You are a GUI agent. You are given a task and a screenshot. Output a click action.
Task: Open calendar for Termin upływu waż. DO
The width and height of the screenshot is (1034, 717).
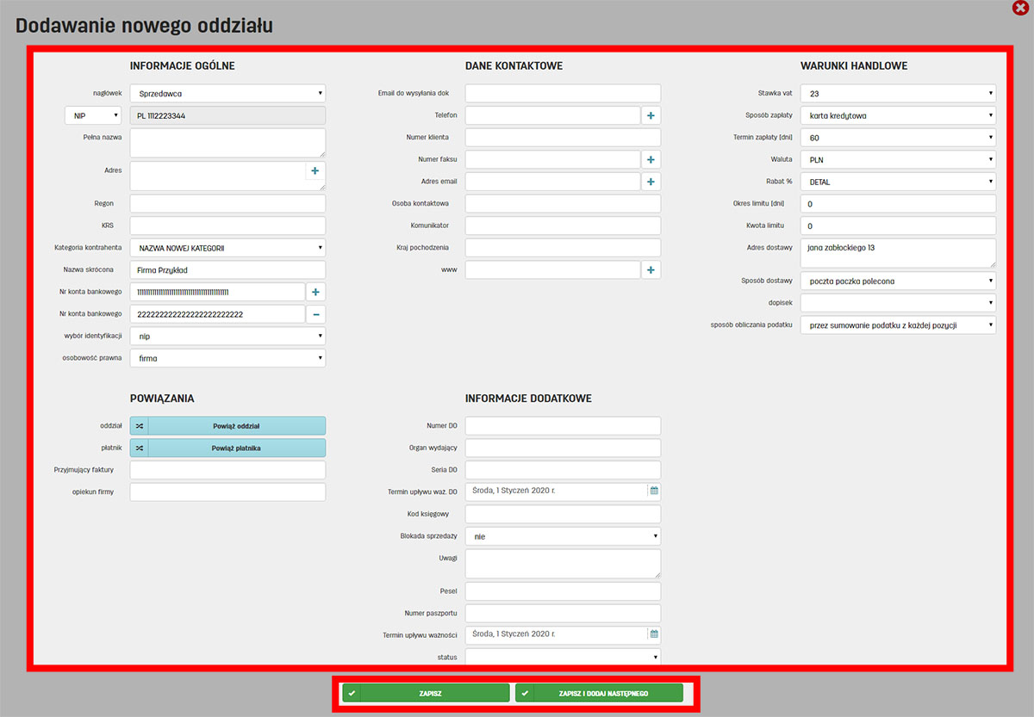click(654, 491)
